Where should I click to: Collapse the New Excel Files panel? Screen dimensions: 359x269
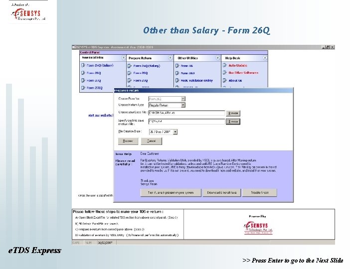(124, 58)
